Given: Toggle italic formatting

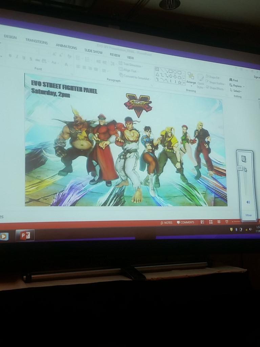Looking at the screenshot, I should coord(17,57).
